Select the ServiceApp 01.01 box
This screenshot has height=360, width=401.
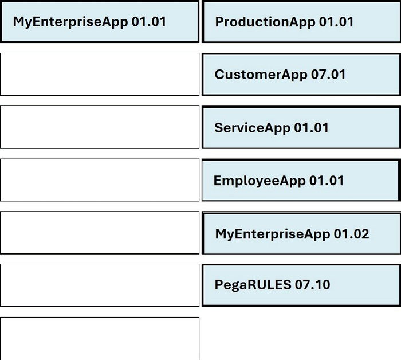pyautogui.click(x=301, y=127)
